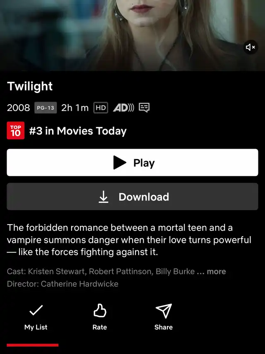Click the Twilight title text

click(30, 86)
